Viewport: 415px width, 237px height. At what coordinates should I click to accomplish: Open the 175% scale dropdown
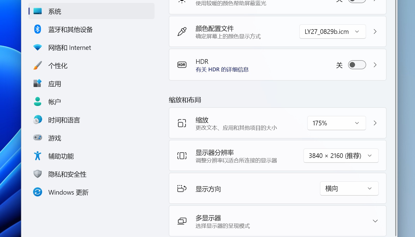coord(336,123)
